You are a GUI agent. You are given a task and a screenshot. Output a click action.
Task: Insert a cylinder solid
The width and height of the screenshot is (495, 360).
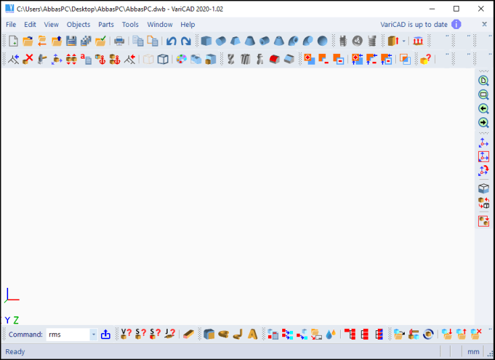coord(221,41)
